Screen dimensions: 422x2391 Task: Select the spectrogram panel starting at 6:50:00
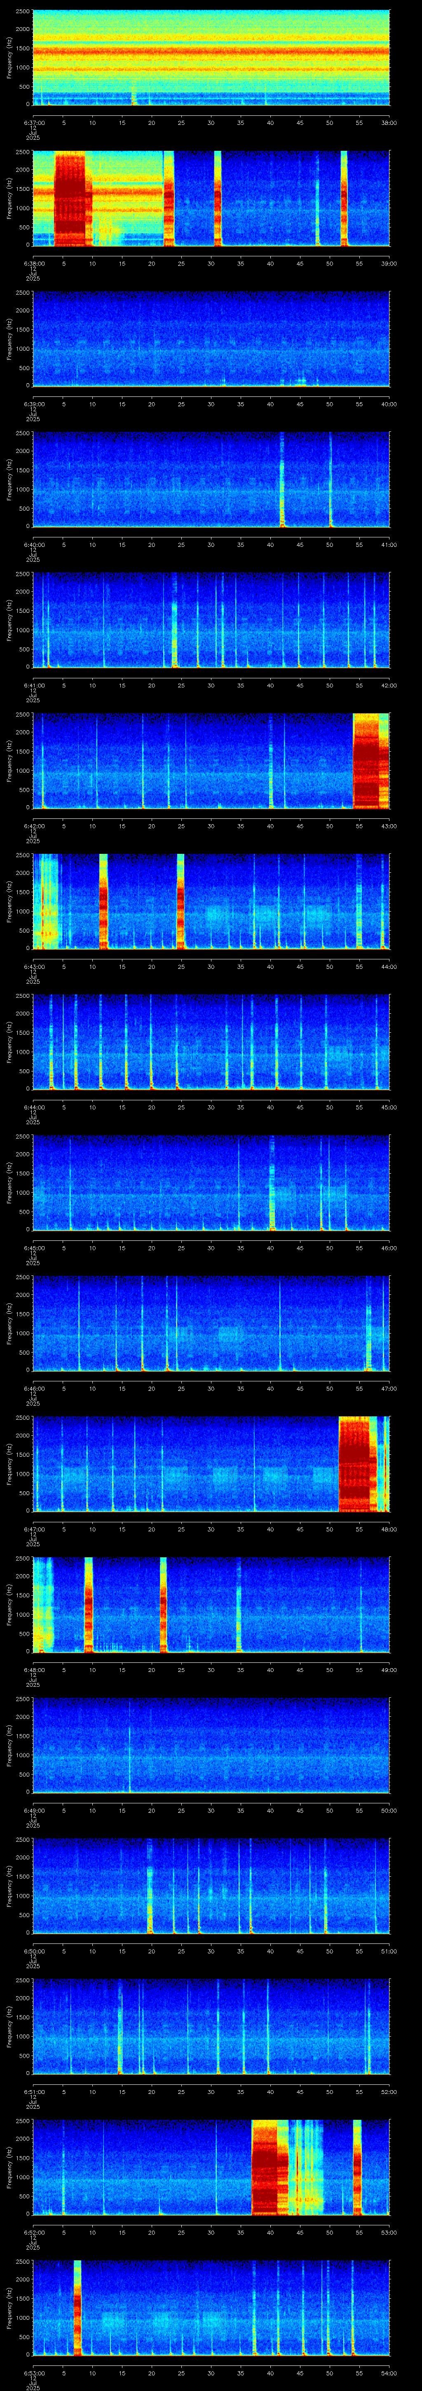click(x=211, y=1886)
